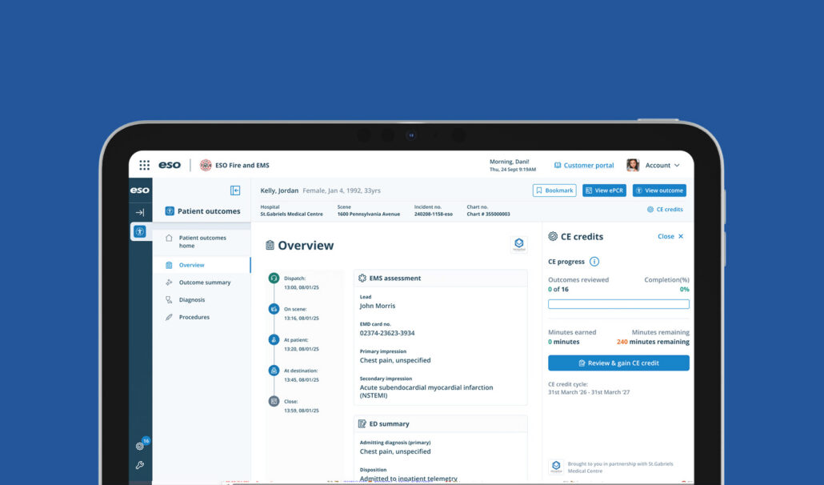Close the CE credits panel
This screenshot has width=824, height=485.
[x=670, y=236]
